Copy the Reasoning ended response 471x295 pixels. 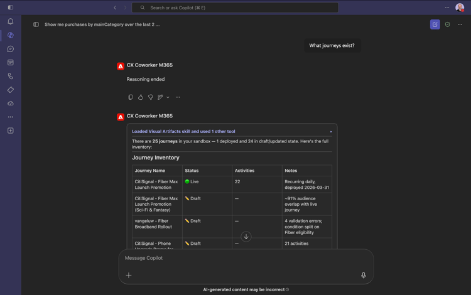(x=131, y=97)
